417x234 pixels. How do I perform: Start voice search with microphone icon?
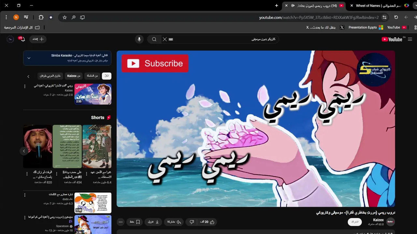[x=139, y=39]
